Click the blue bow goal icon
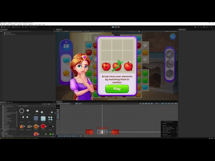 (x=66, y=60)
